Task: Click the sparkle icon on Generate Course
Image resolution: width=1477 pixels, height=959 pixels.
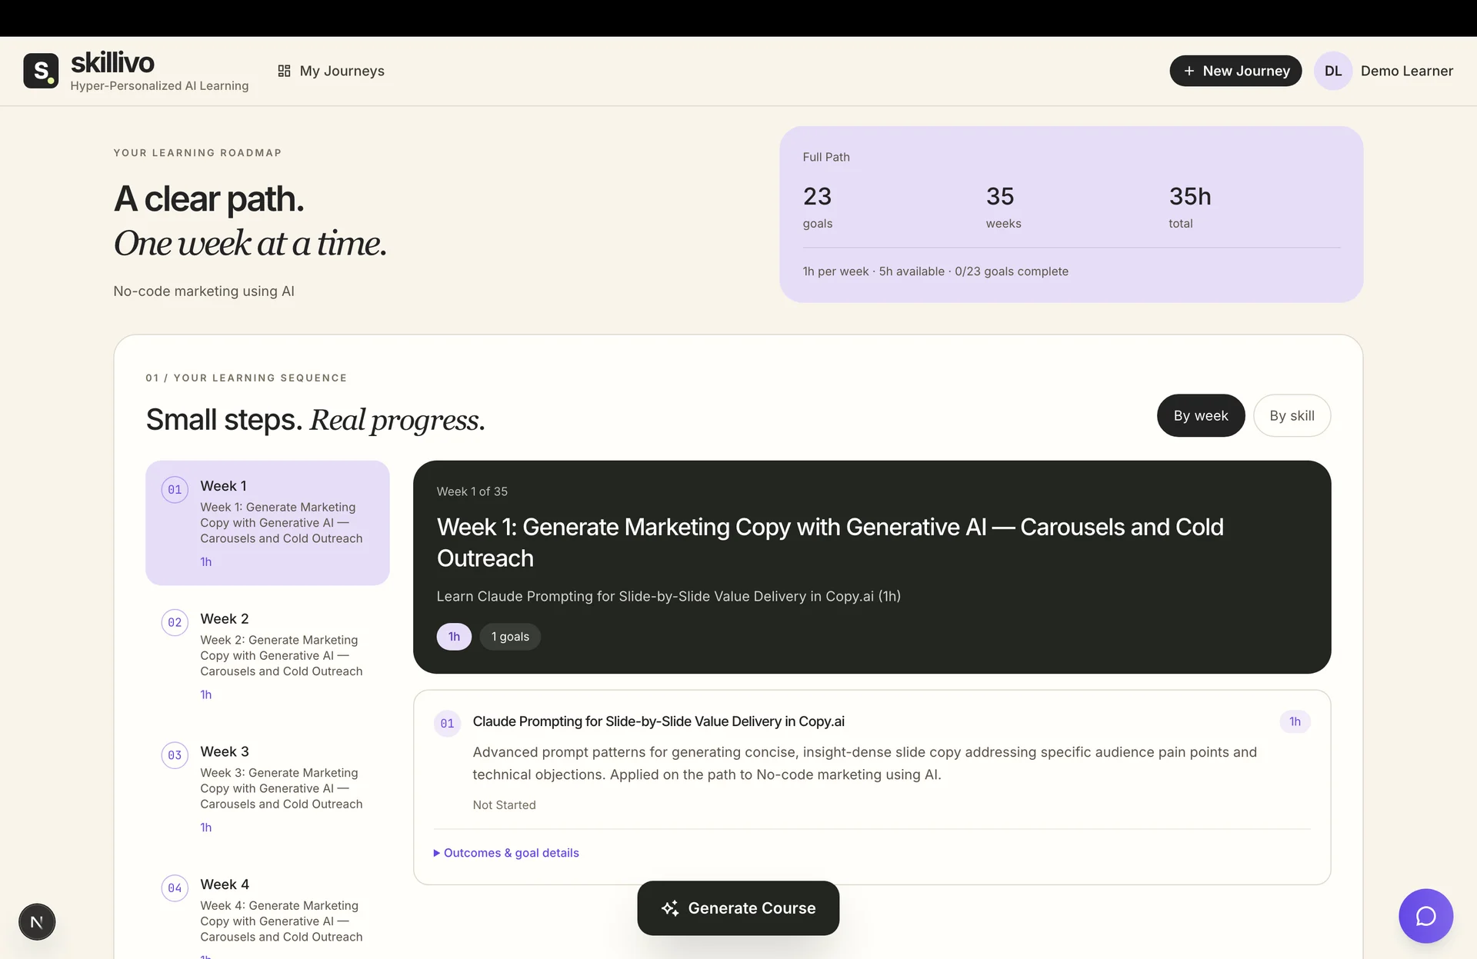Action: tap(670, 908)
